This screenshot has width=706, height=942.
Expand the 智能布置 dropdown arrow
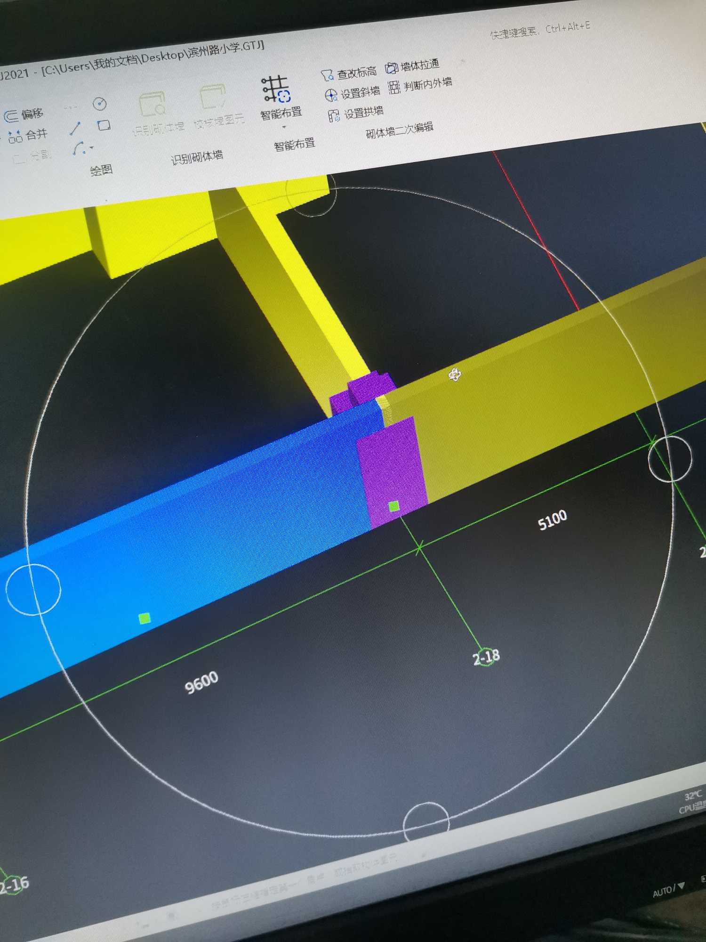click(x=284, y=127)
